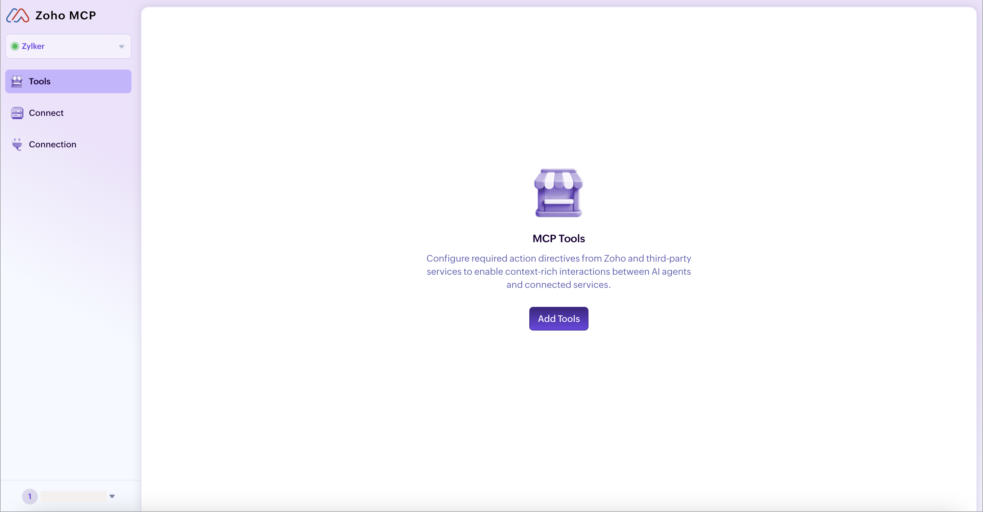
Task: Click the large MCP Tools storefront illustration
Action: pos(558,193)
